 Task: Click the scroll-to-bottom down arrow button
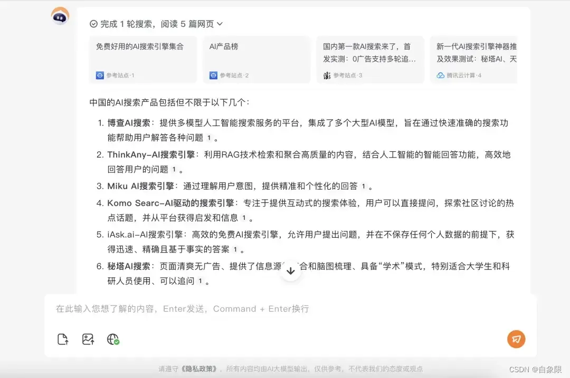[x=290, y=271]
